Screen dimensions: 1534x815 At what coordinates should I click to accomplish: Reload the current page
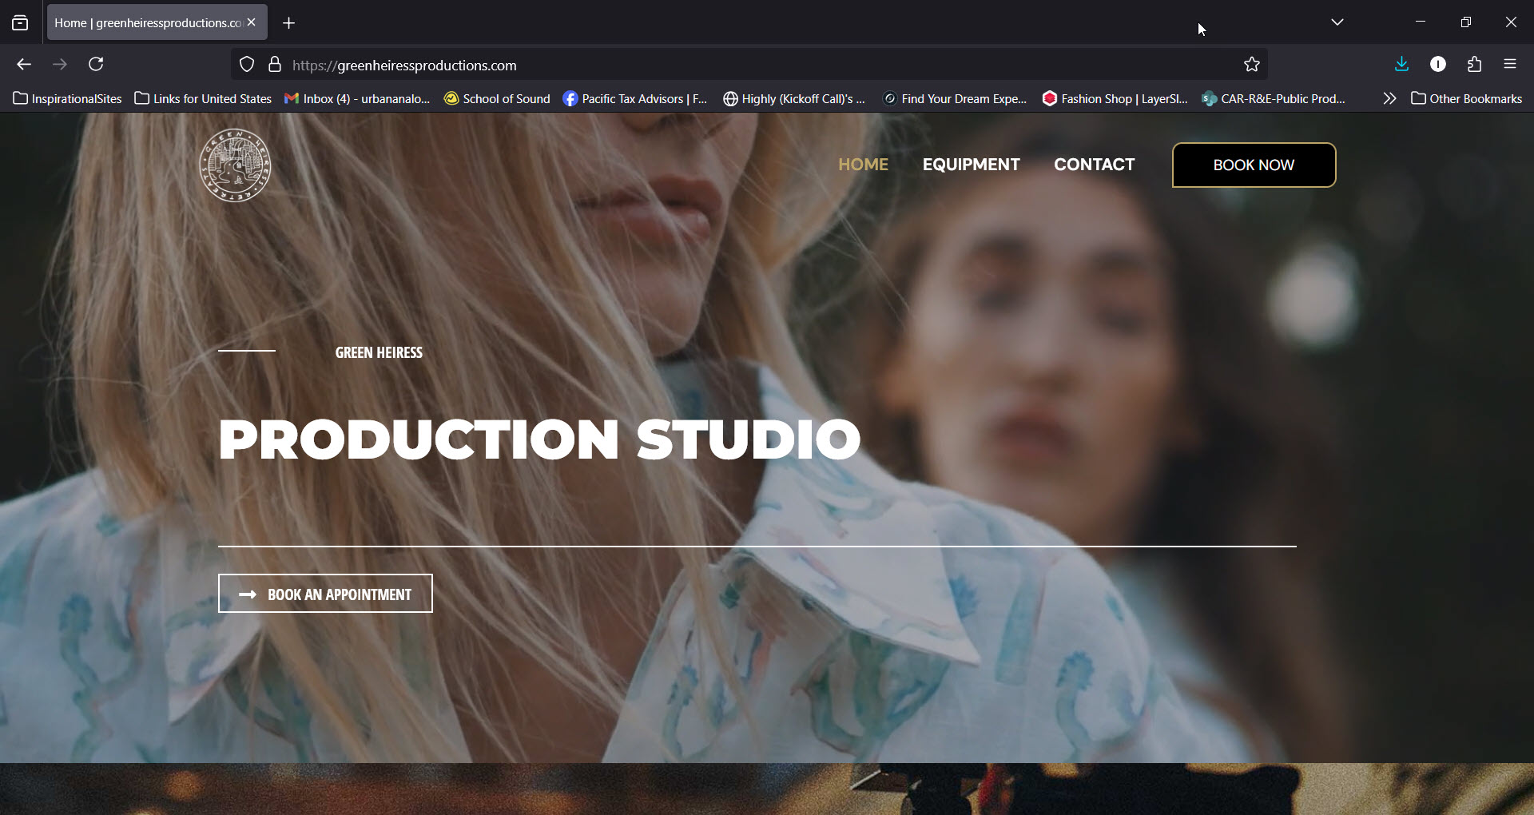tap(96, 64)
